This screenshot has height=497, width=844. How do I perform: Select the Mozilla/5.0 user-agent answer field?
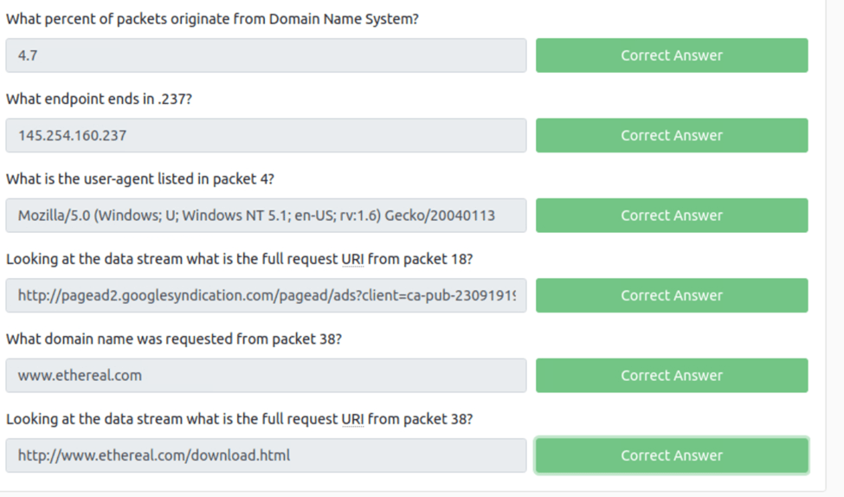266,216
